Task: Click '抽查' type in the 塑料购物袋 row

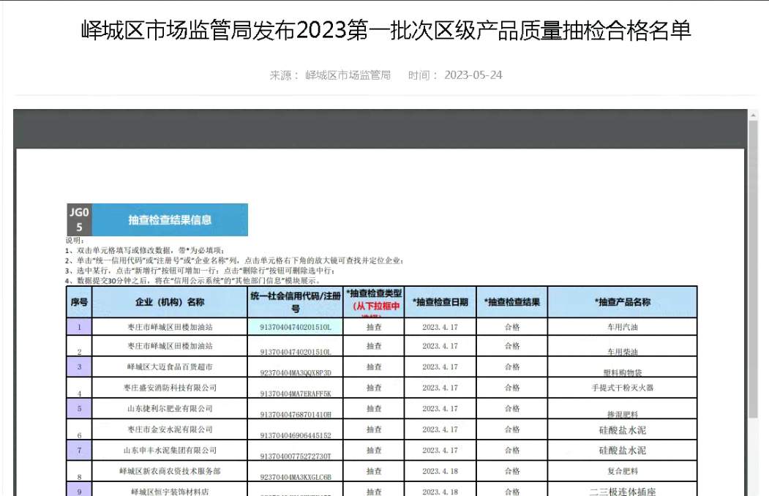Action: tap(374, 367)
